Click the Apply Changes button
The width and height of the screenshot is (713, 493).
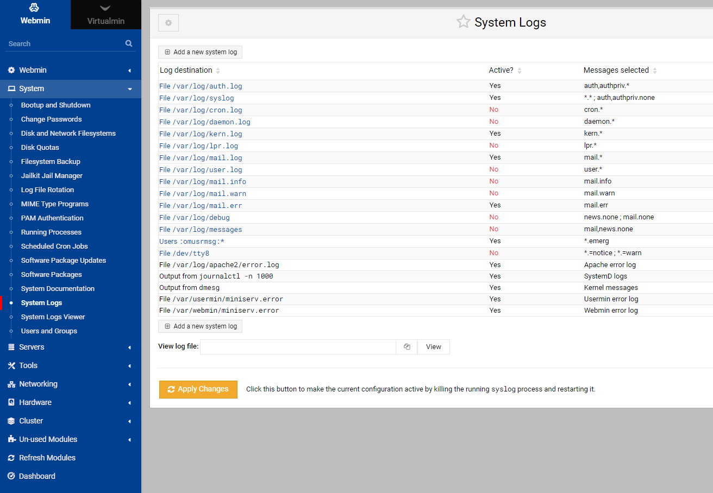coord(198,389)
